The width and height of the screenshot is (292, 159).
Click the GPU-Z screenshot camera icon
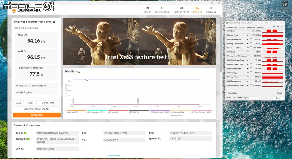[274, 27]
